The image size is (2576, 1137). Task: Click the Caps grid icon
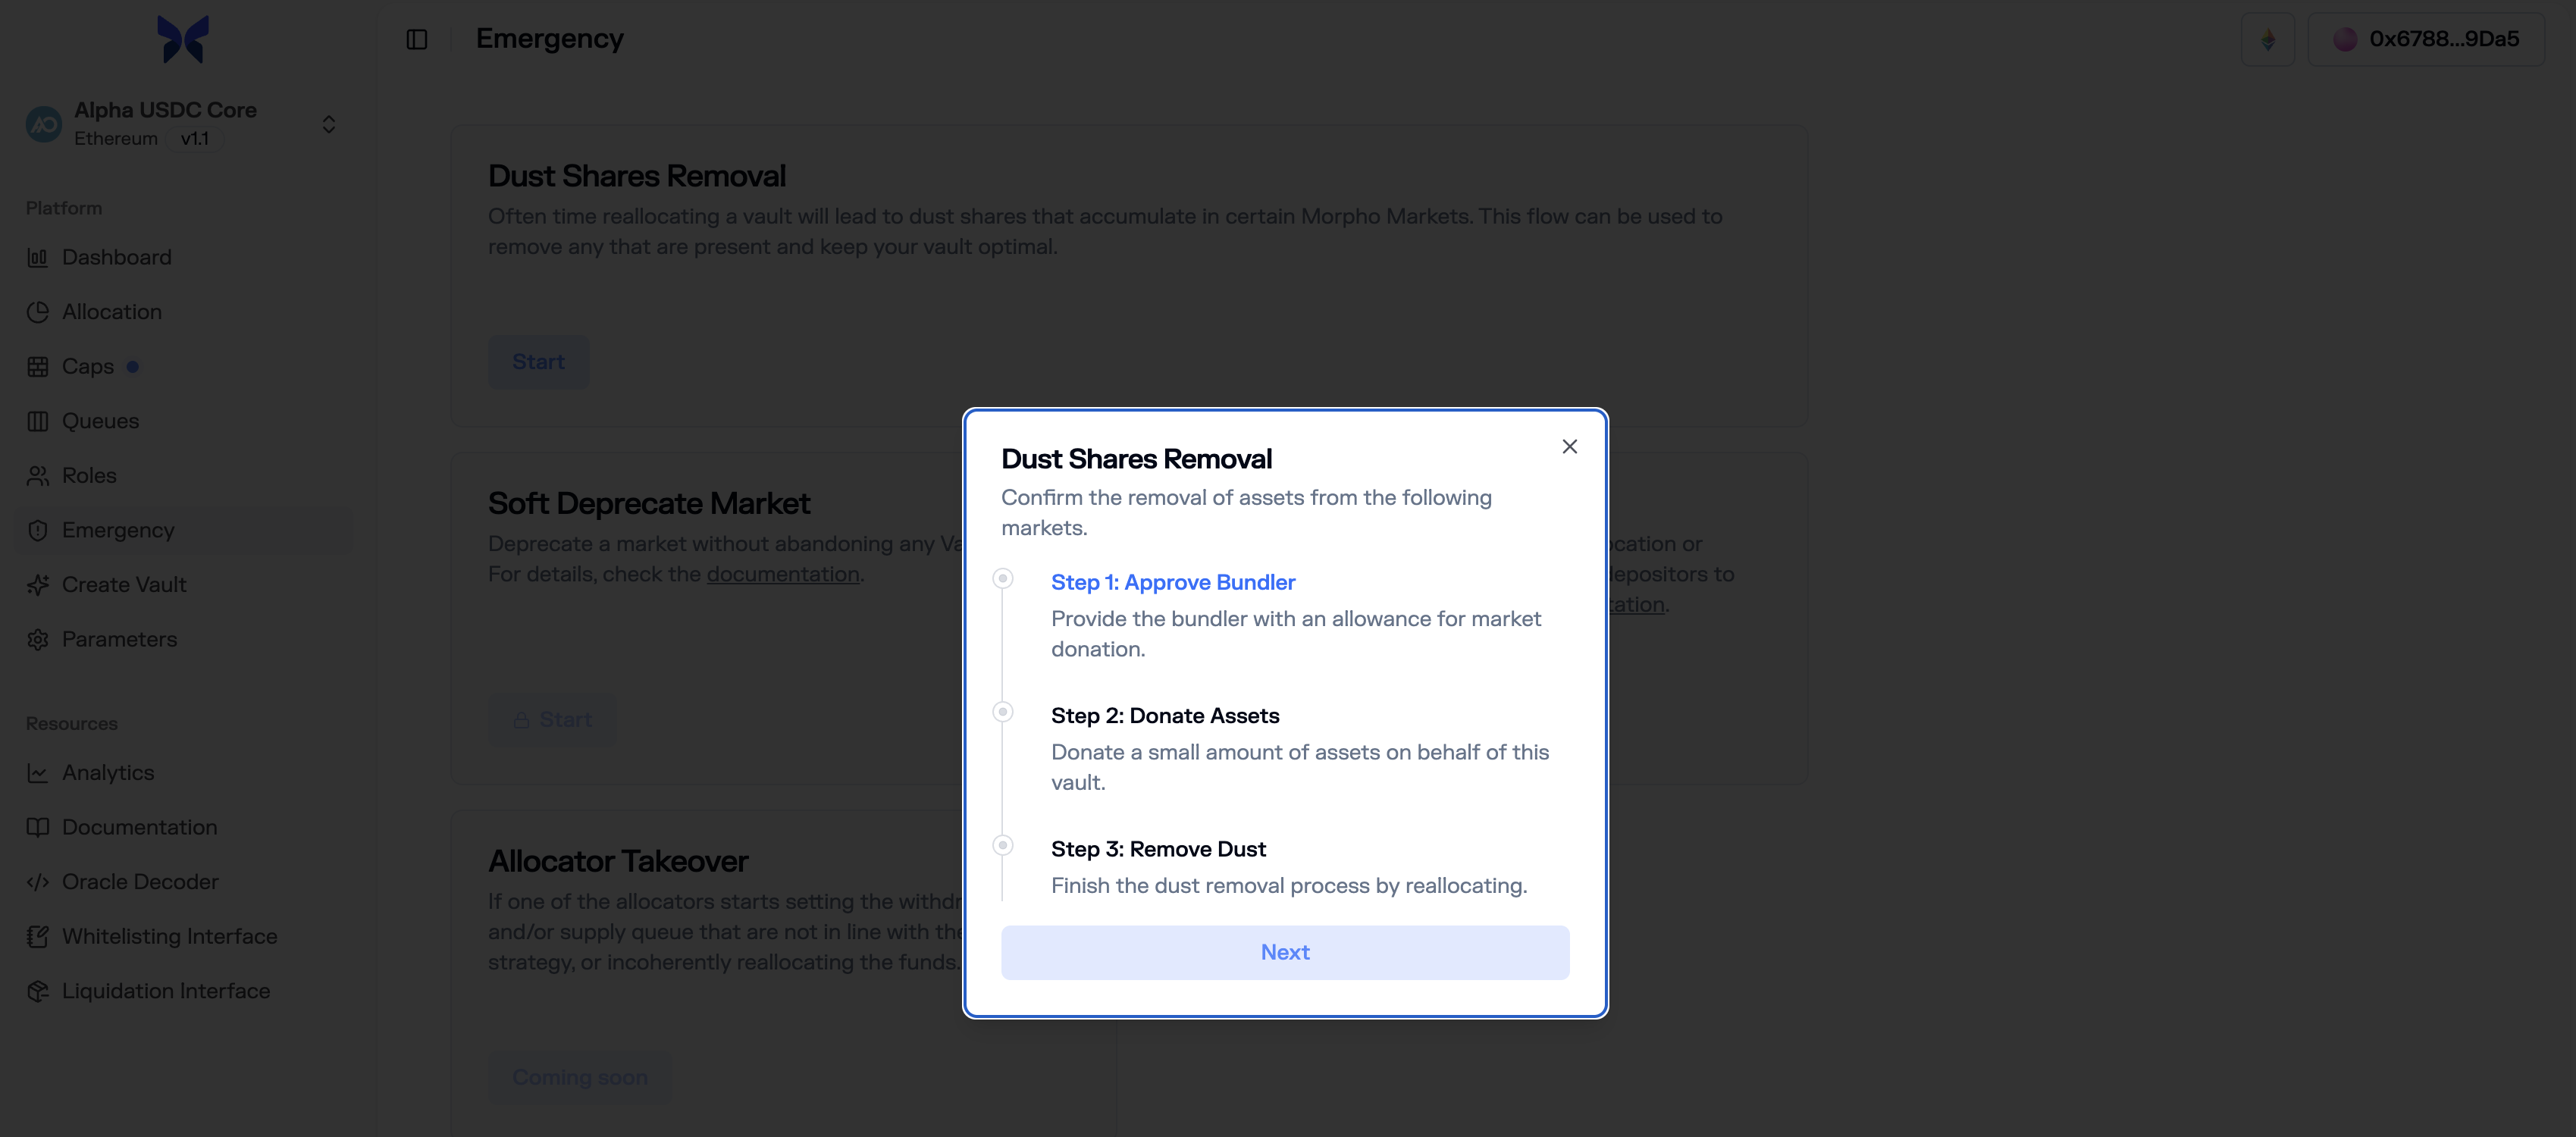(x=38, y=367)
